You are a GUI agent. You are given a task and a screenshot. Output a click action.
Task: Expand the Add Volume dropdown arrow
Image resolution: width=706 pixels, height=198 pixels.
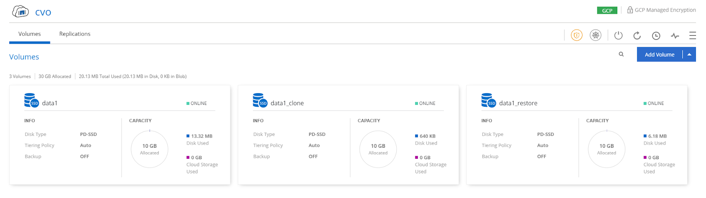click(689, 55)
